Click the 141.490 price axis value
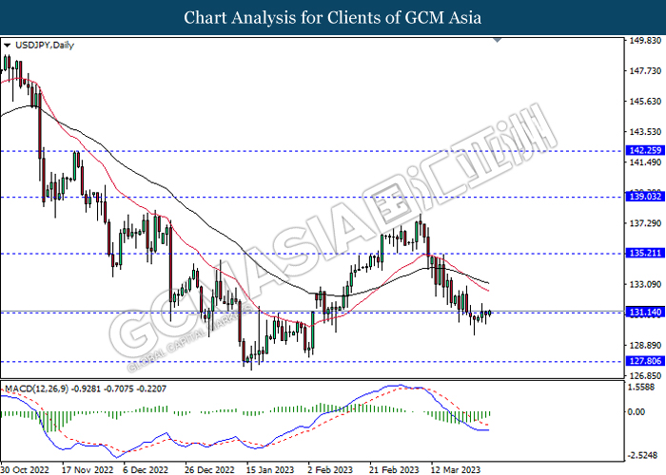Image resolution: width=666 pixels, height=475 pixels. (x=645, y=162)
